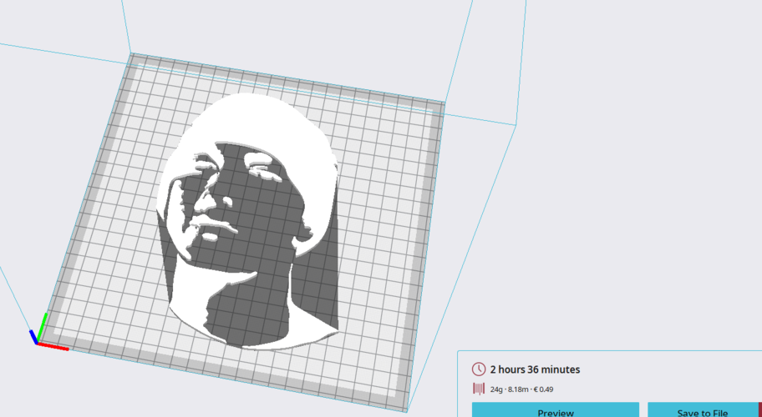The image size is (762, 417).
Task: Select the face model on the build plate
Action: click(x=249, y=221)
